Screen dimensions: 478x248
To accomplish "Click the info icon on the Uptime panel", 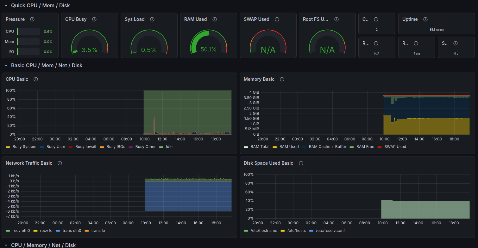I will [x=425, y=19].
